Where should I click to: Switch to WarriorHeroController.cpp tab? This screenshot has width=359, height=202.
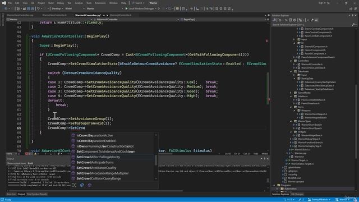pos(20,15)
